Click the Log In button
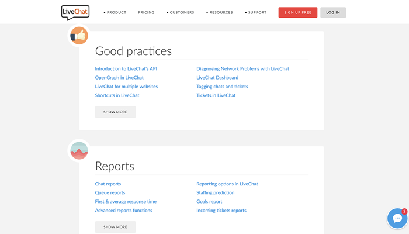This screenshot has height=234, width=409. (333, 12)
